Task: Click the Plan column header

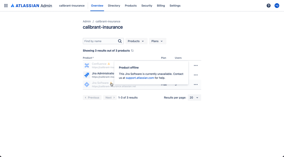Action: coord(163,58)
